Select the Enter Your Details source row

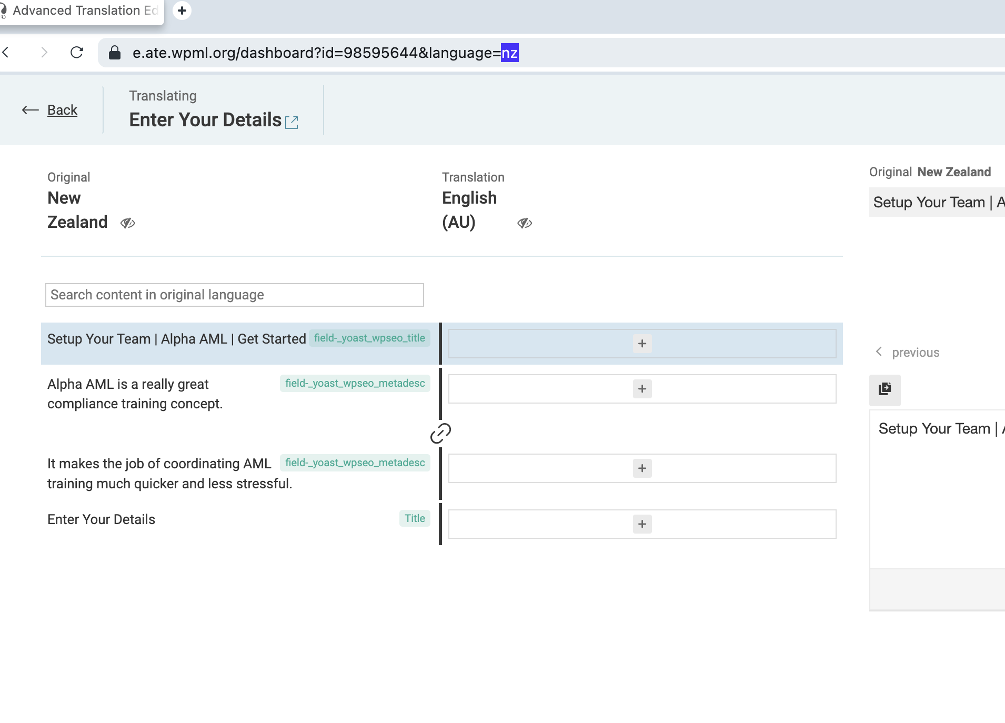(101, 519)
